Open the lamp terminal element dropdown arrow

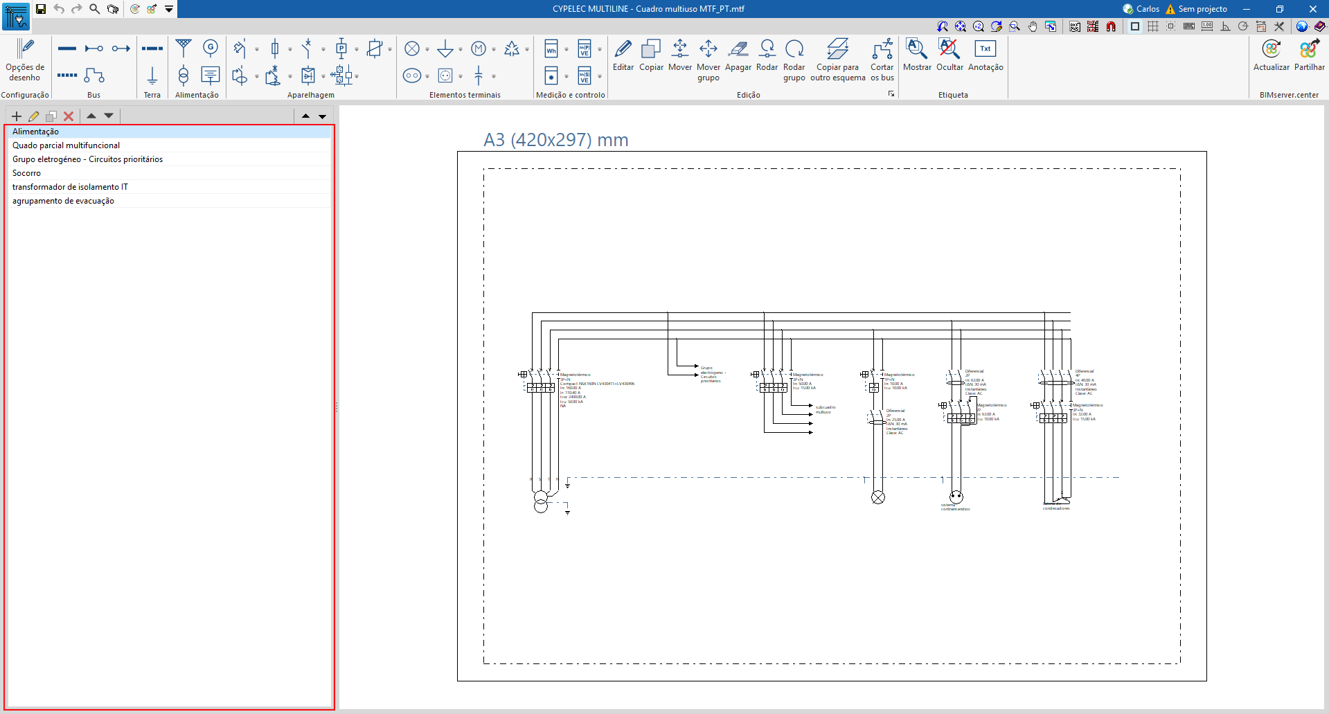click(x=427, y=49)
